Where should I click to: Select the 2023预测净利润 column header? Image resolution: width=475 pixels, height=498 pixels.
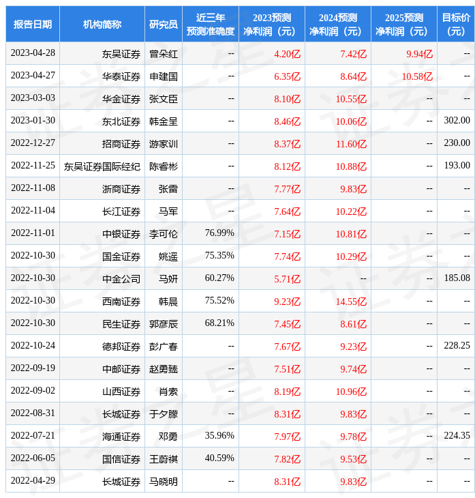click(271, 25)
